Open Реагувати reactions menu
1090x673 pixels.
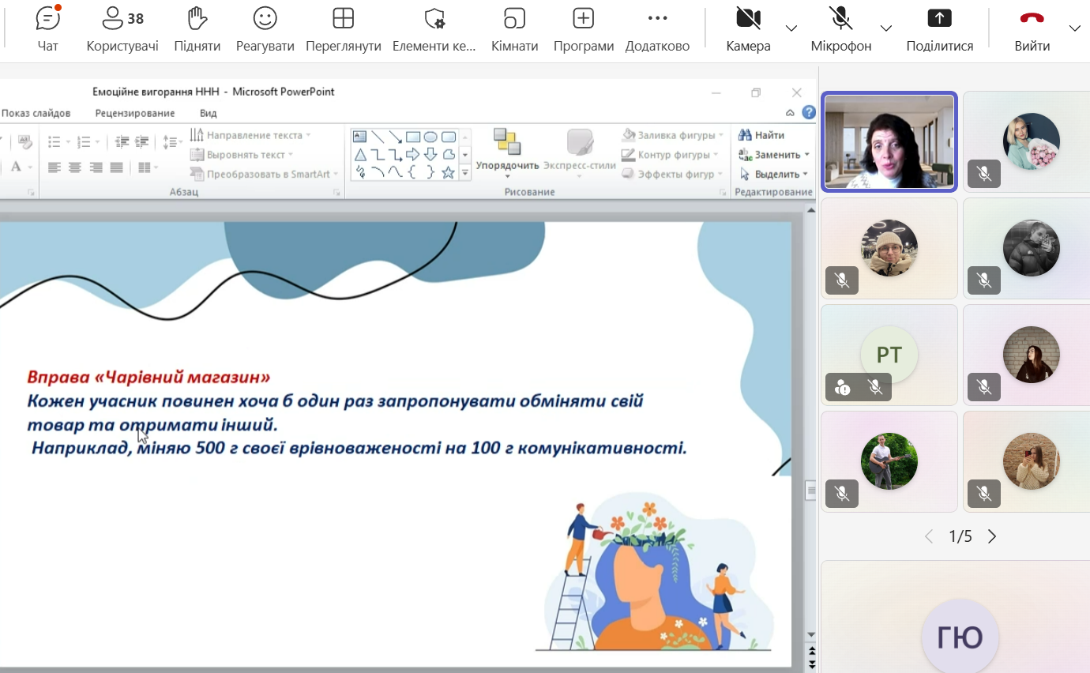[x=265, y=29]
